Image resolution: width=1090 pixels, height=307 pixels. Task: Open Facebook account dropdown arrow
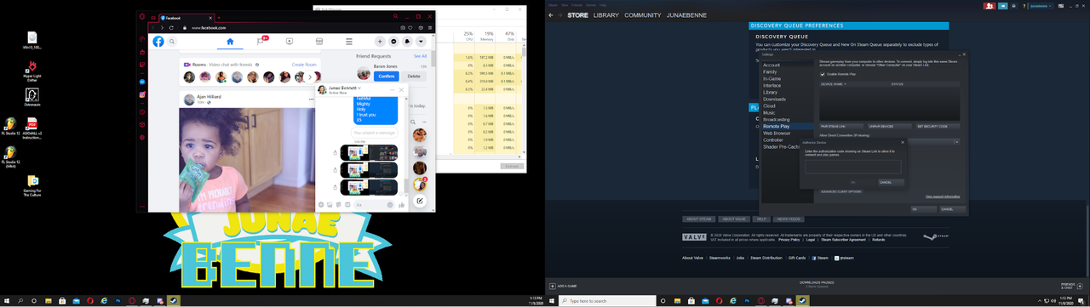click(x=421, y=42)
